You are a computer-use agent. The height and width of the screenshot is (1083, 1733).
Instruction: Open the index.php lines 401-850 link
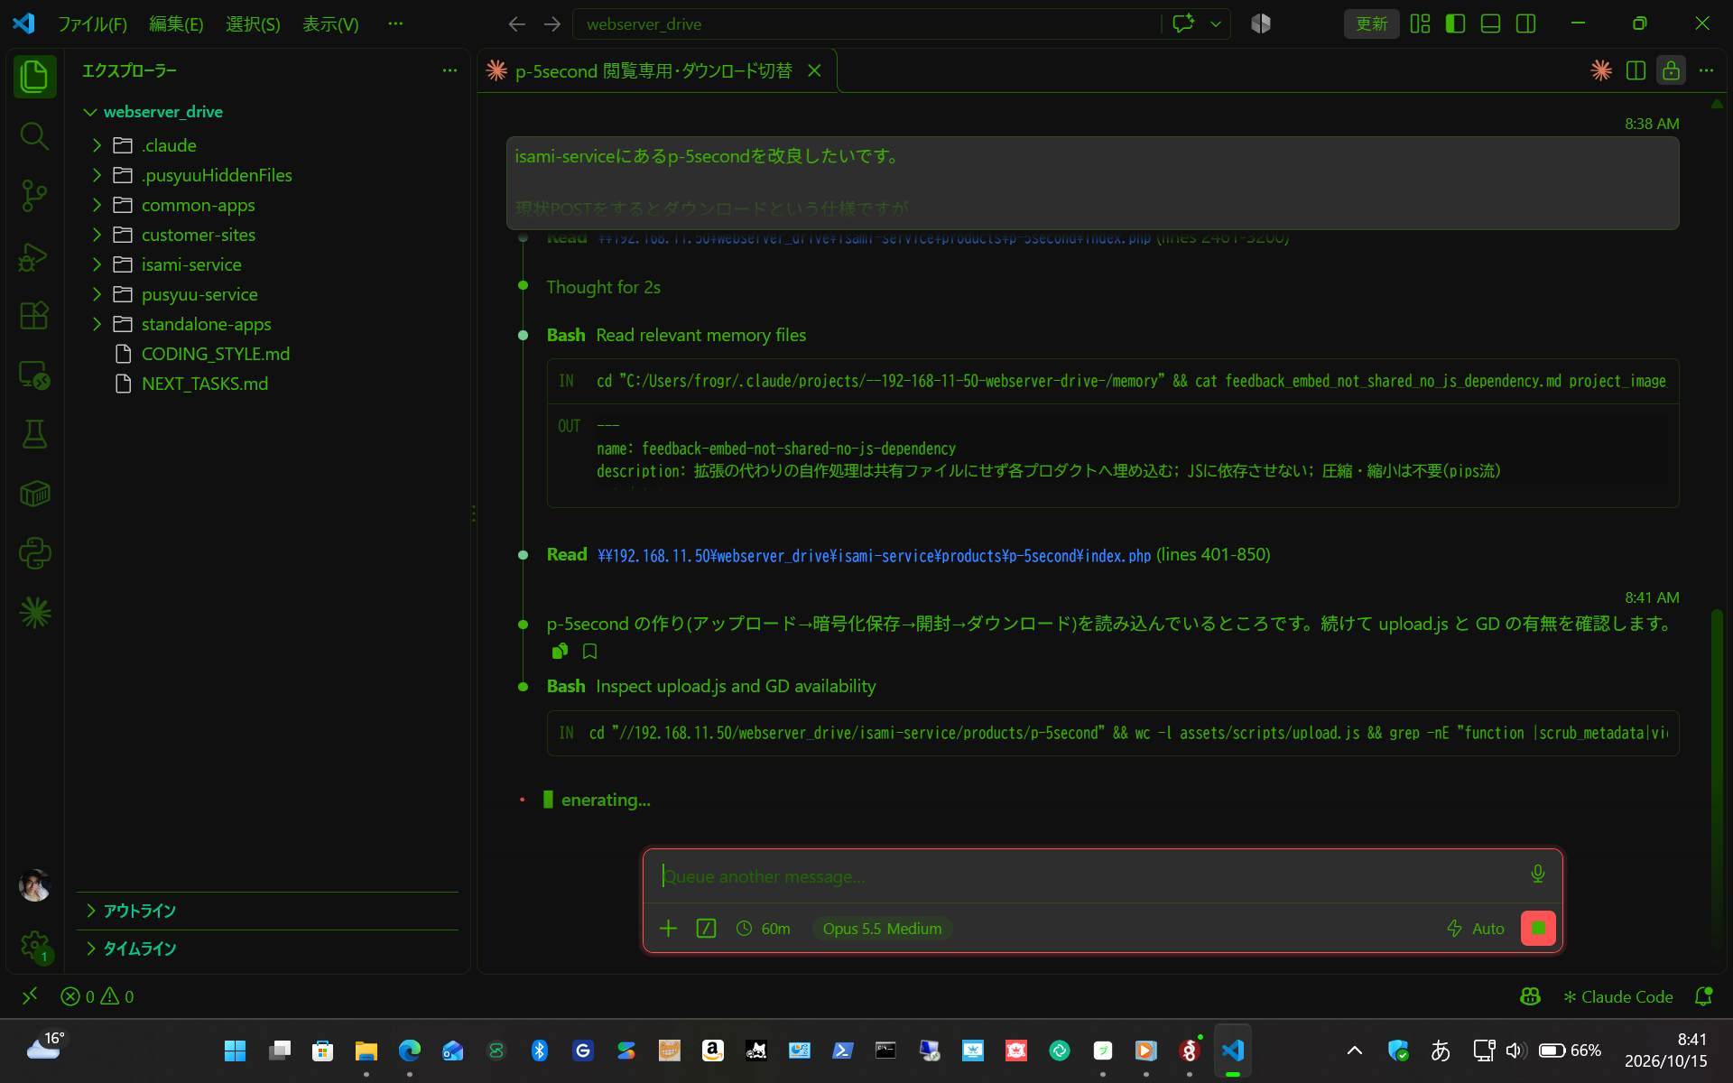pos(874,555)
